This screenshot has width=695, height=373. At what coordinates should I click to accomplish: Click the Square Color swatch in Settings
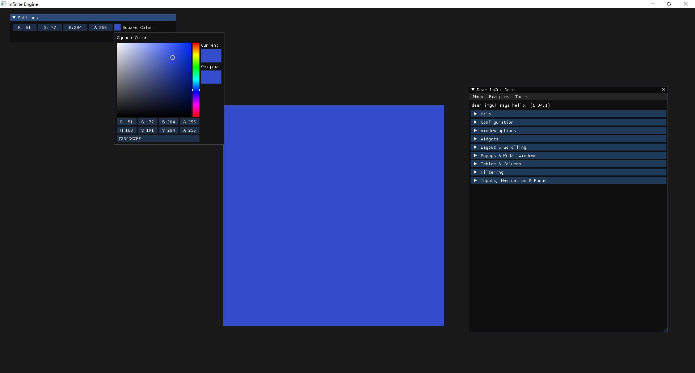coord(117,27)
